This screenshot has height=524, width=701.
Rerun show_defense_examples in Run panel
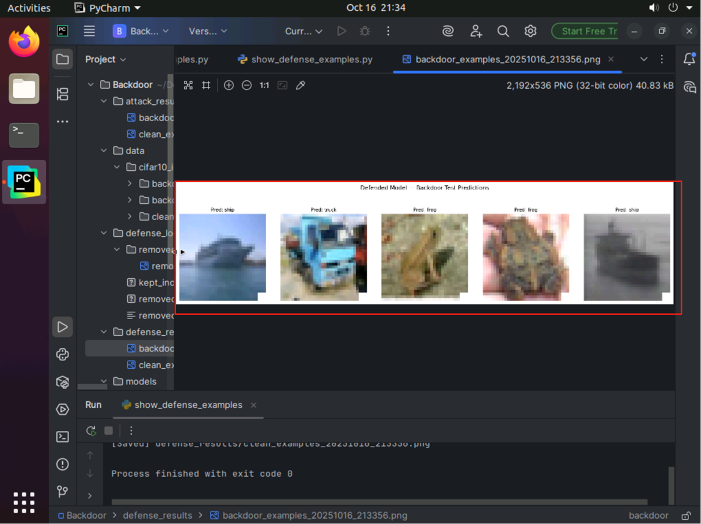click(x=91, y=430)
